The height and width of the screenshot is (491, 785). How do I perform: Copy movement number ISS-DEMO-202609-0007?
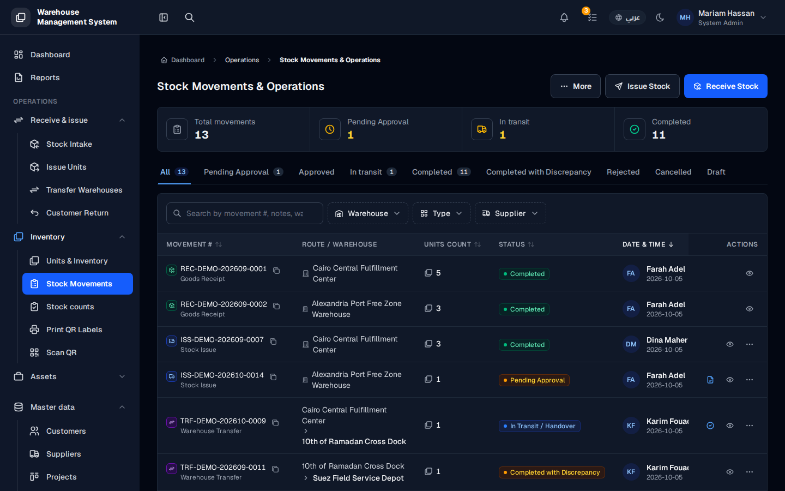273,342
